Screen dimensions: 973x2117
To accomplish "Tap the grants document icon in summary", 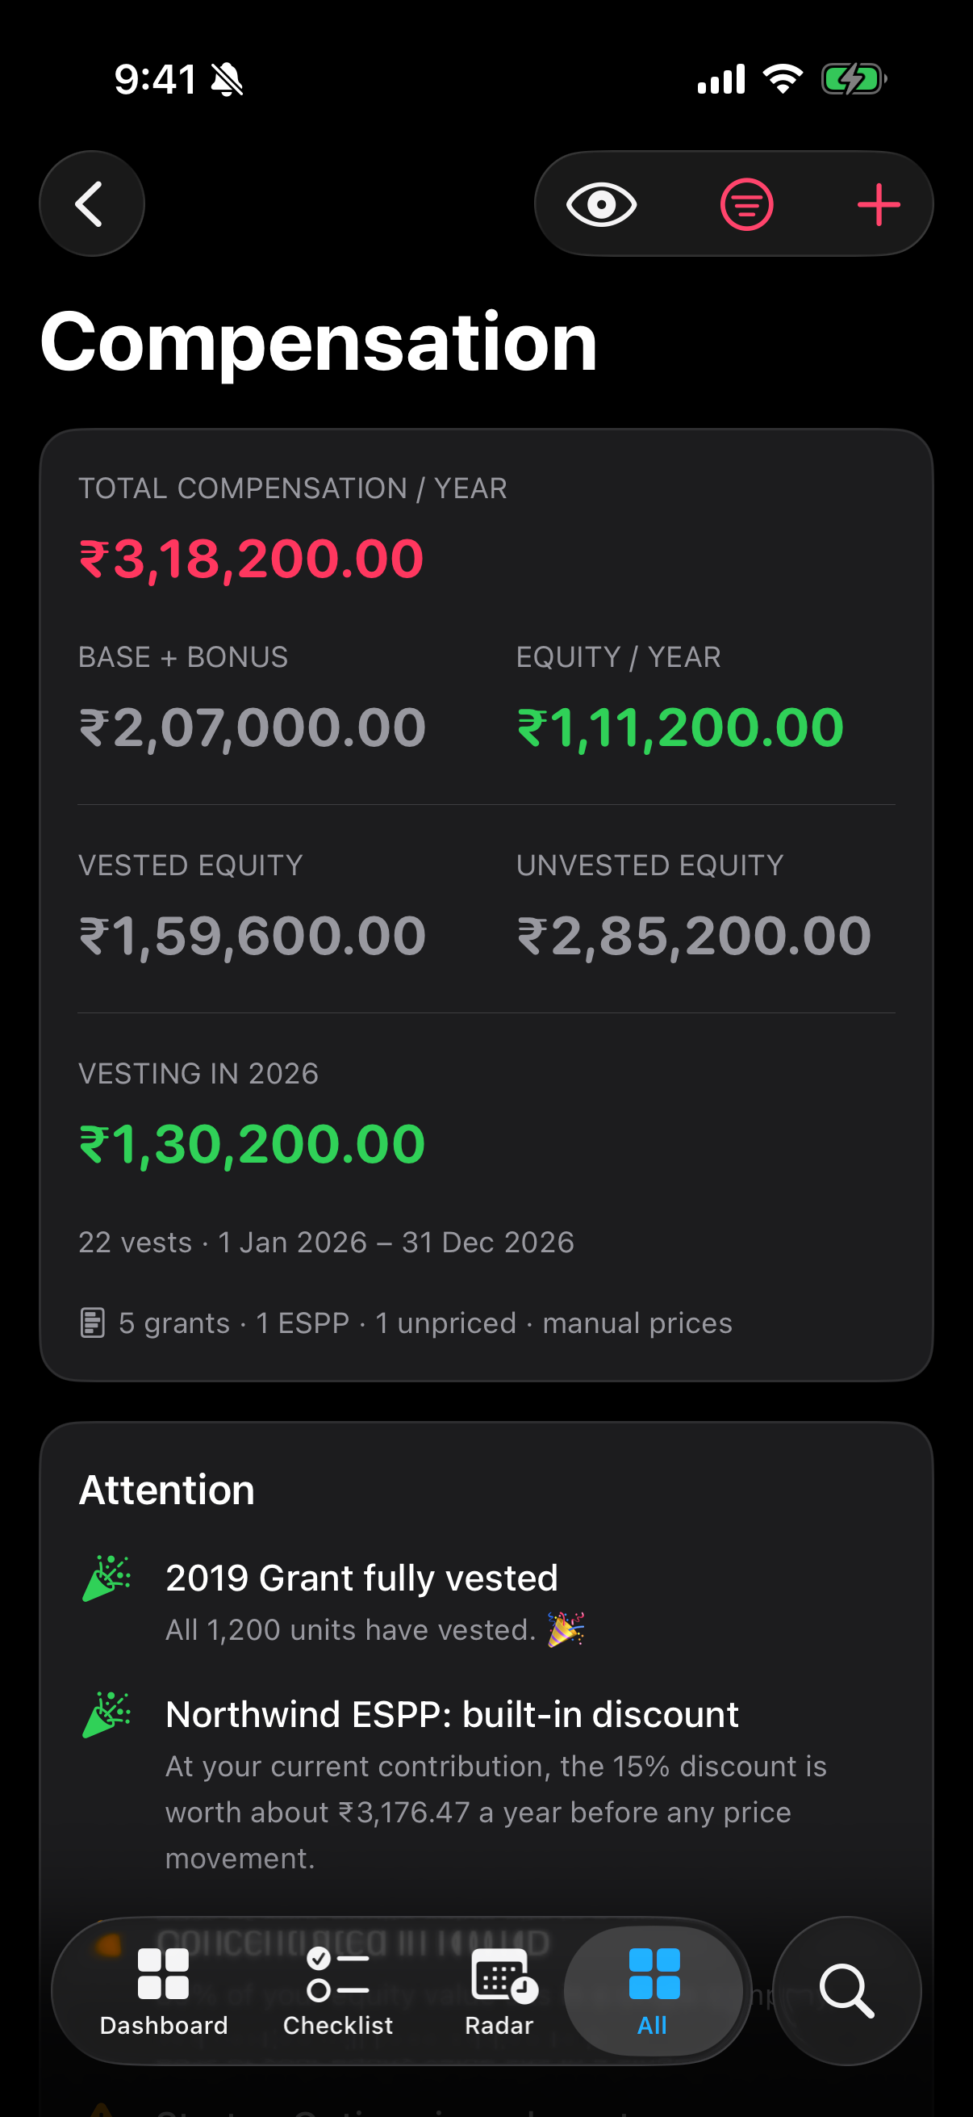I will (x=92, y=1323).
